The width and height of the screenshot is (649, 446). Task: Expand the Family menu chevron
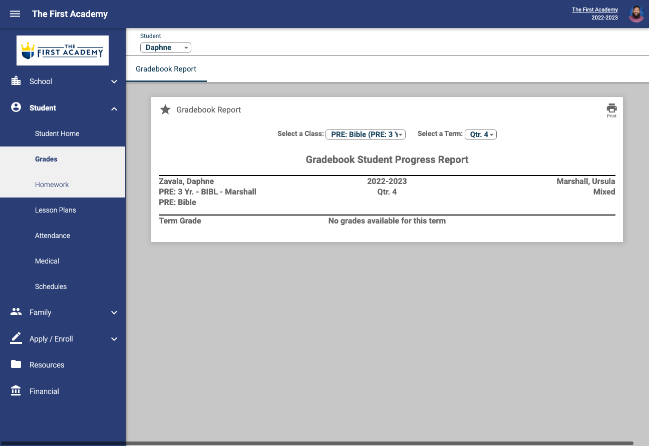click(x=114, y=312)
